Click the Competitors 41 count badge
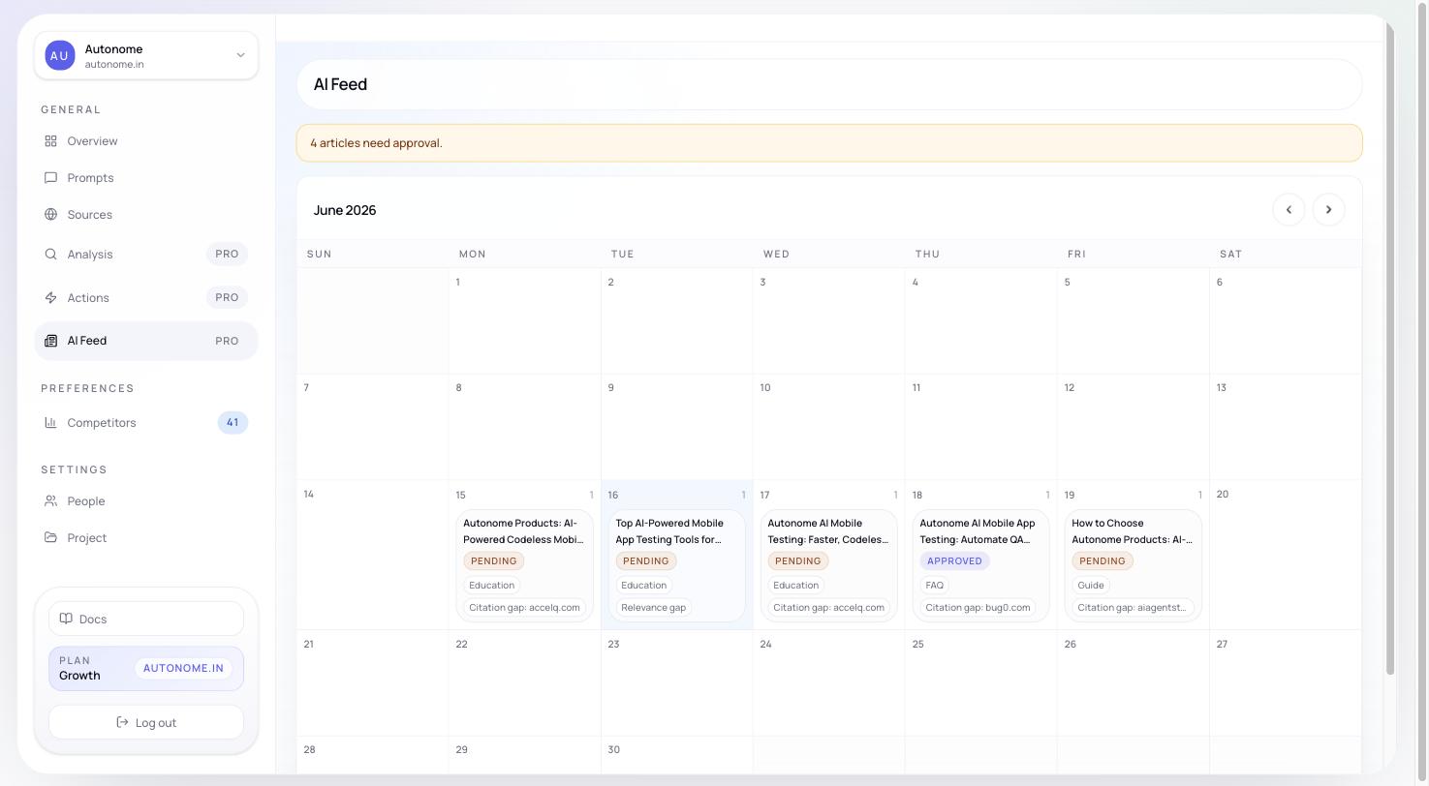Screen dimensions: 1429x786 click(233, 423)
